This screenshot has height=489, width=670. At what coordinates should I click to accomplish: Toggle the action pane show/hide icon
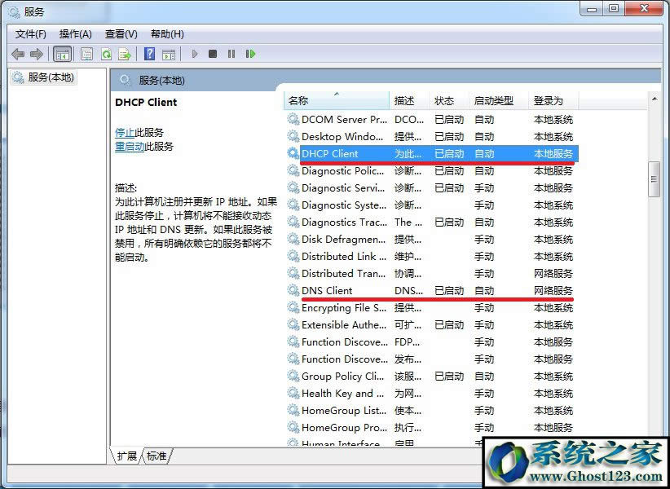(169, 54)
